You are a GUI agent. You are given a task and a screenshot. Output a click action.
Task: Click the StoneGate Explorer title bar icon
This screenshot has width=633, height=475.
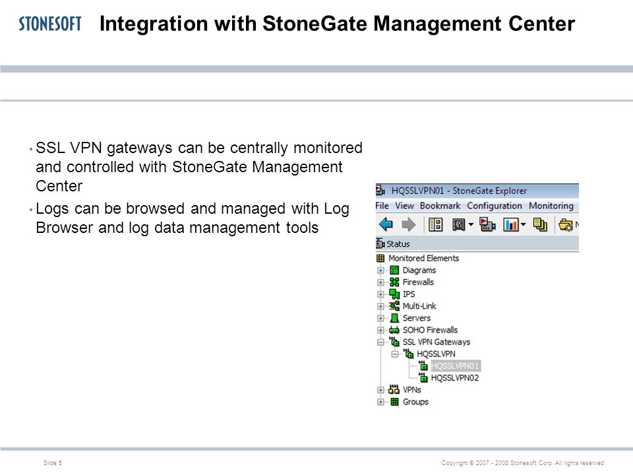(x=380, y=190)
